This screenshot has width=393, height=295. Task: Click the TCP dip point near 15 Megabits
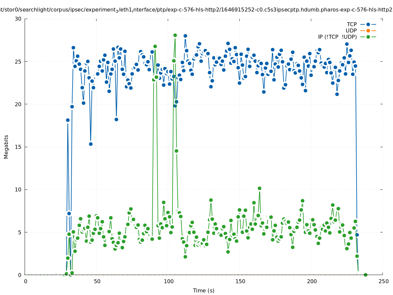pos(91,144)
